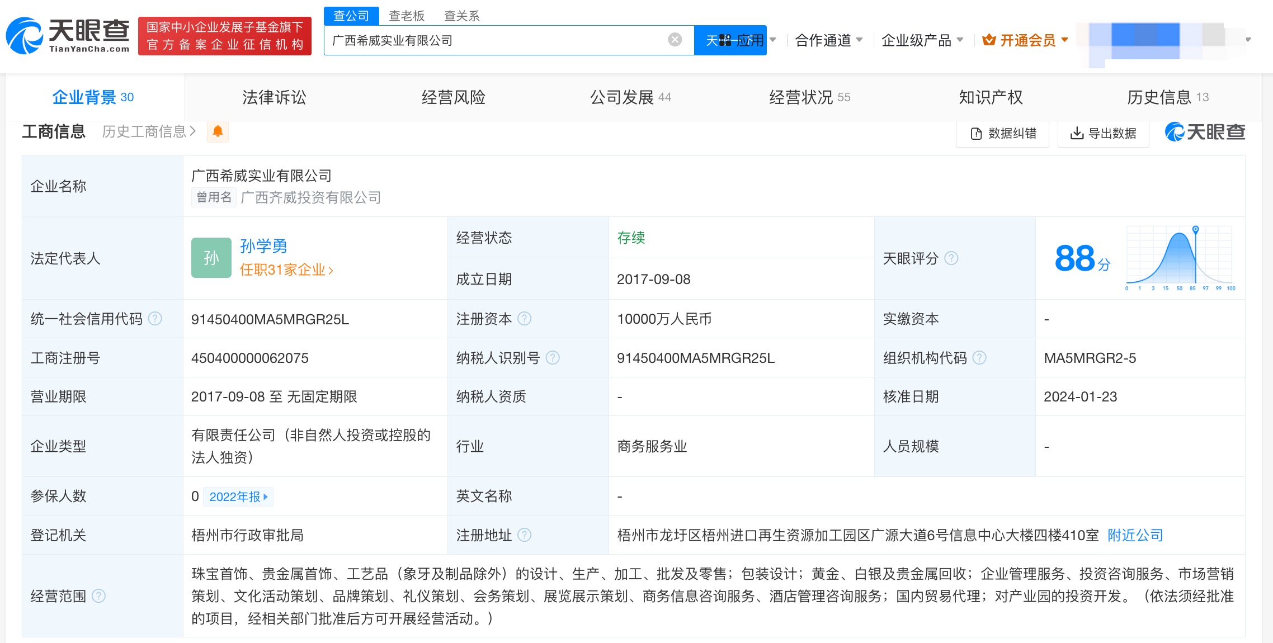Select the 查老板 search tab

pyautogui.click(x=407, y=16)
